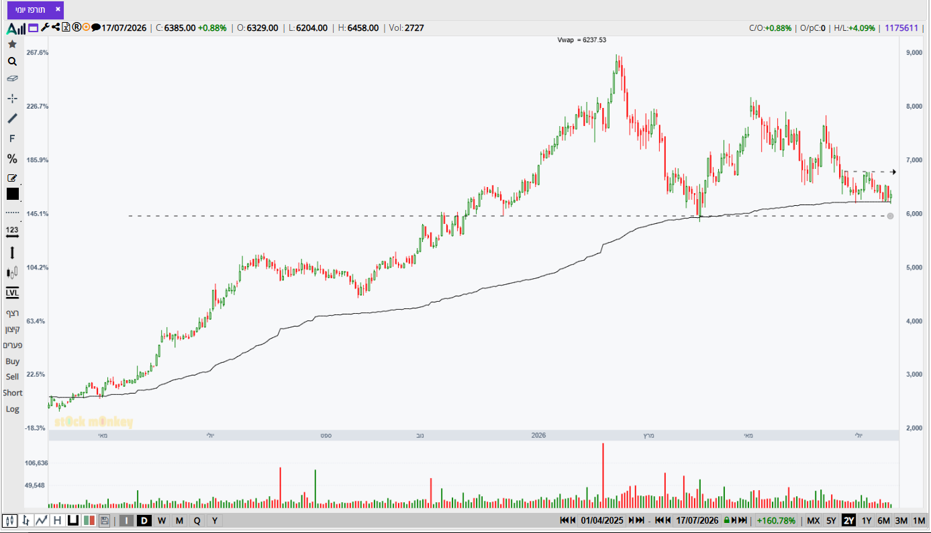Select the 1Y range button

tap(867, 520)
